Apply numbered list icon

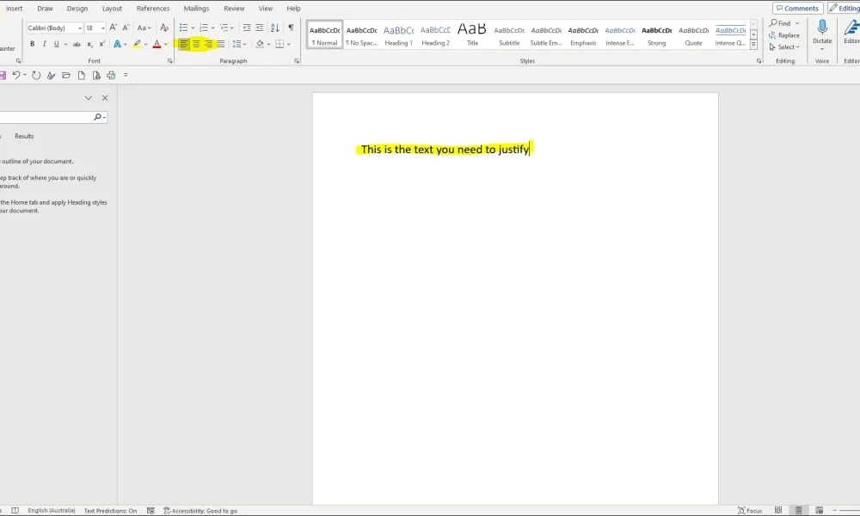point(204,28)
